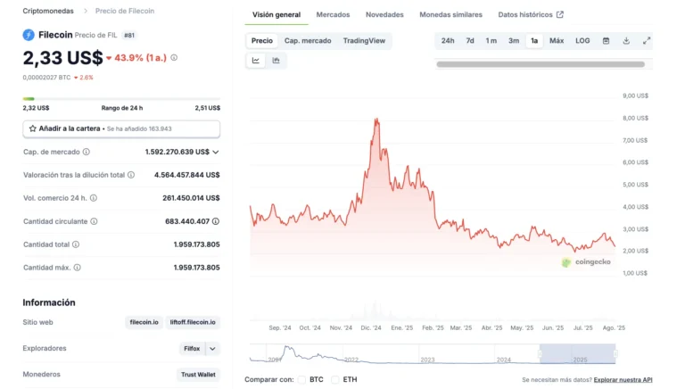Open info icon beside Vol. comercio 24 h.
685x389 pixels.
click(x=94, y=198)
